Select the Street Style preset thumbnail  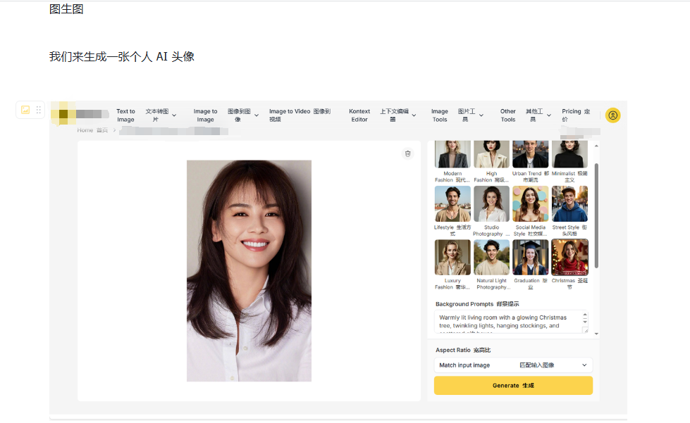(569, 204)
